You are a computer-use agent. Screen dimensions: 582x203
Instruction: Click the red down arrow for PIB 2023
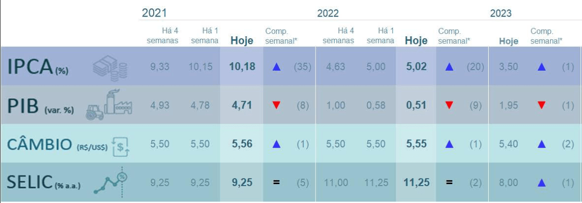(541, 105)
